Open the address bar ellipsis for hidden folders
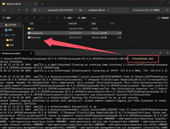Screen dimensions: 170x129 click(44, 10)
